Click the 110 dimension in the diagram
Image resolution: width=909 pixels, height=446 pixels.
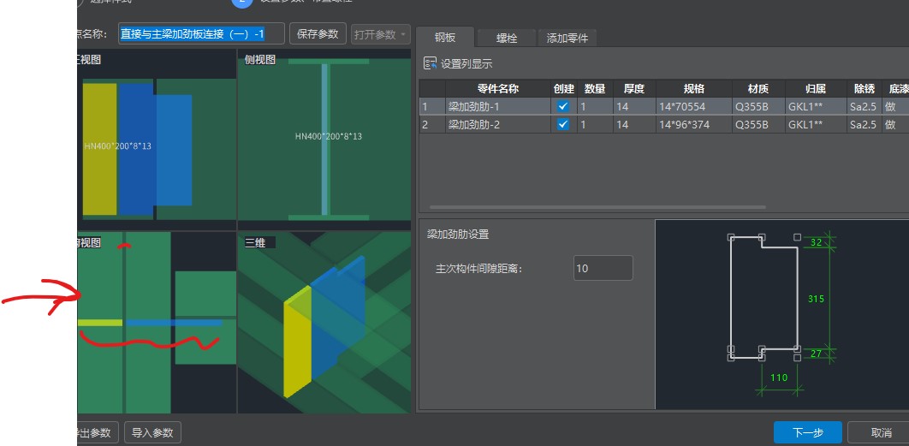tap(779, 378)
